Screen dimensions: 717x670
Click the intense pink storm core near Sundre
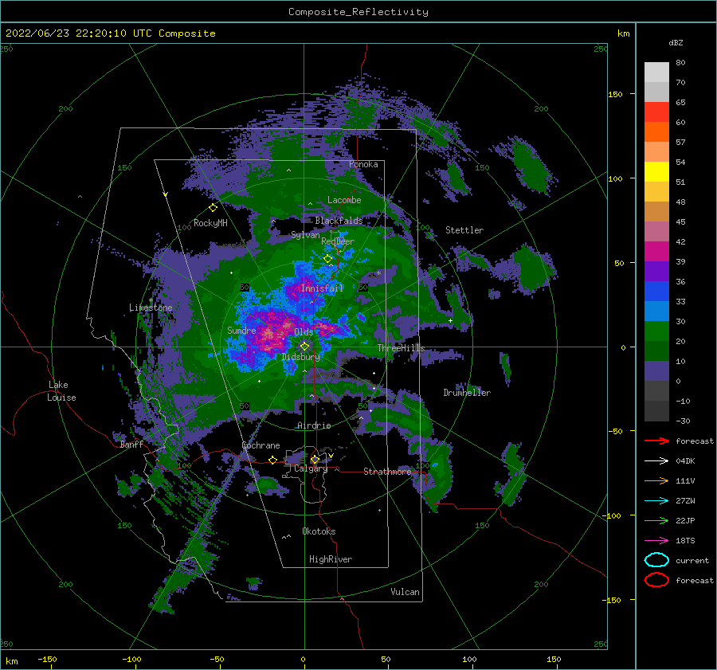click(x=270, y=335)
